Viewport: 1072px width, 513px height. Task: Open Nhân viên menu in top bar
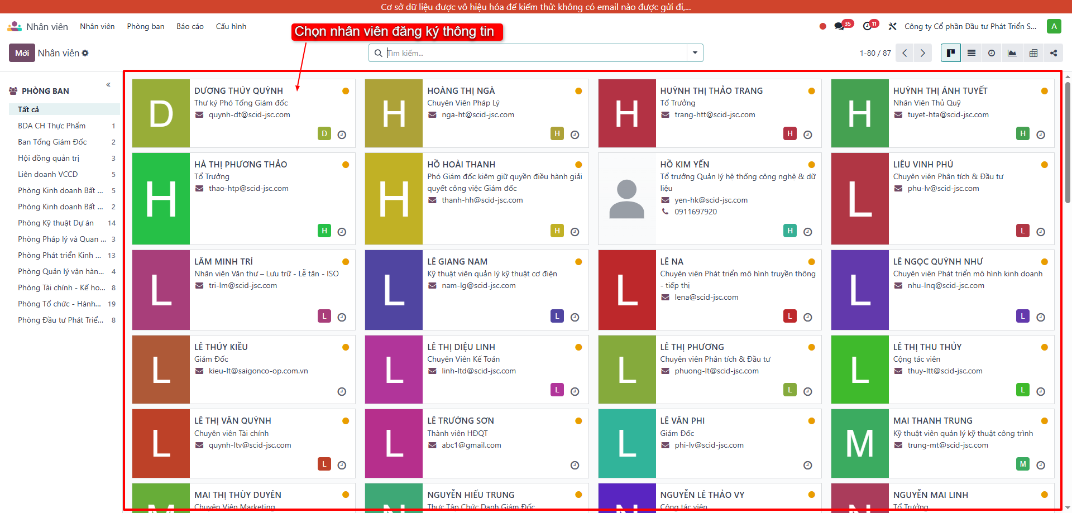click(x=97, y=26)
